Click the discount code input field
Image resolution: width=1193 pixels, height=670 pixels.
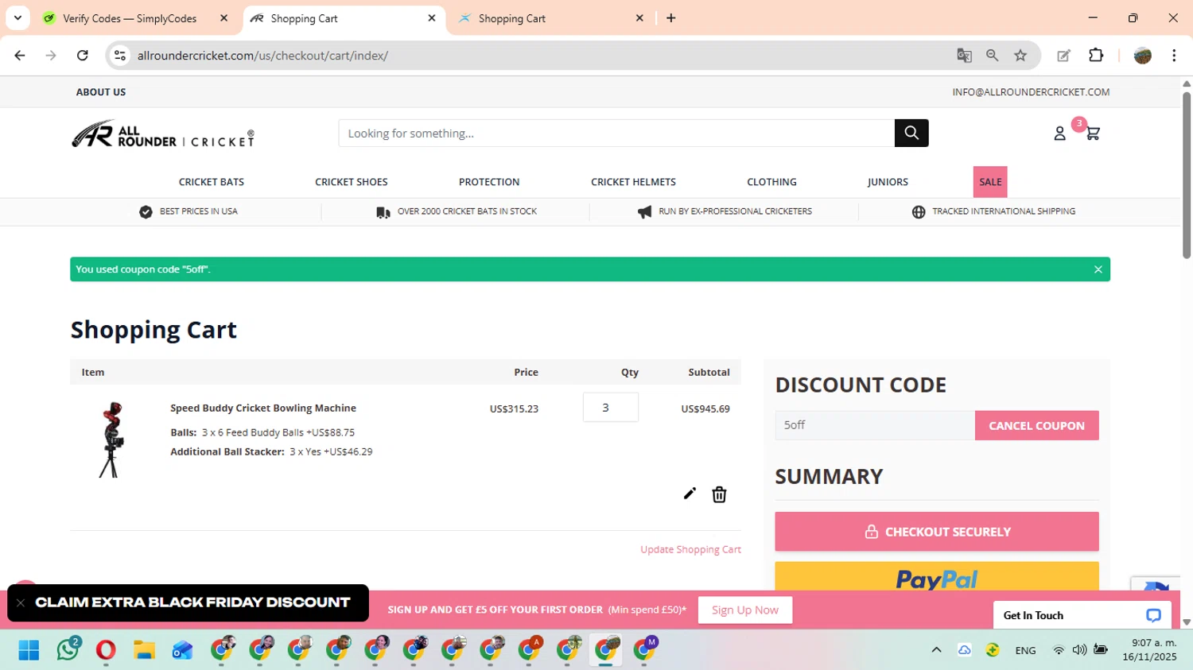click(x=875, y=425)
